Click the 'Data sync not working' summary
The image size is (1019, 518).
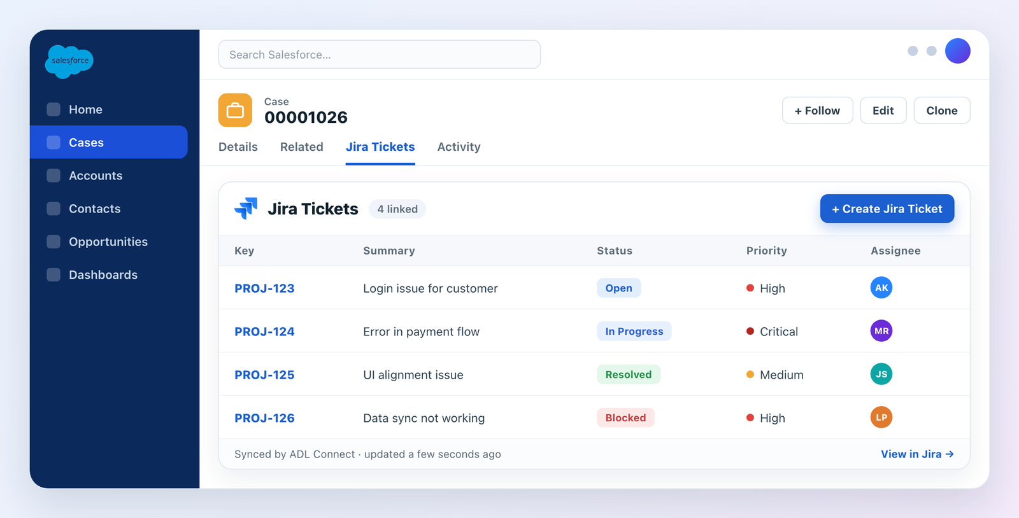424,418
